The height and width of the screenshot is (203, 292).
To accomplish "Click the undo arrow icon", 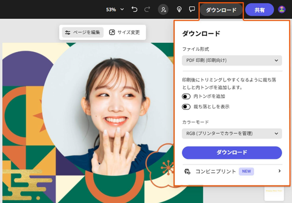I will point(134,9).
